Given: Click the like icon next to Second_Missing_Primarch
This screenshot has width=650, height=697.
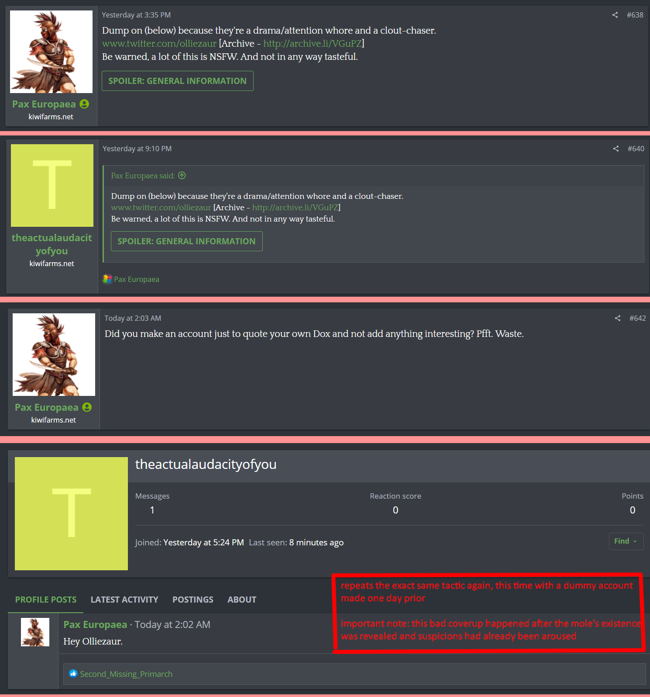Looking at the screenshot, I should [73, 673].
